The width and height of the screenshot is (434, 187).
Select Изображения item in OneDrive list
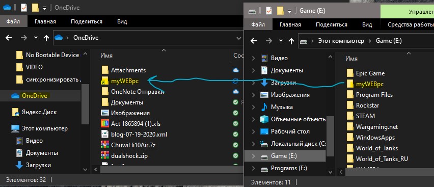pos(125,113)
